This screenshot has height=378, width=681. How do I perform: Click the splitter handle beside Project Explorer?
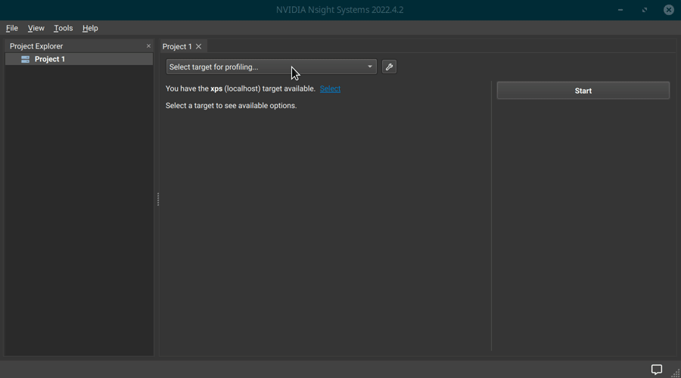[x=158, y=199]
